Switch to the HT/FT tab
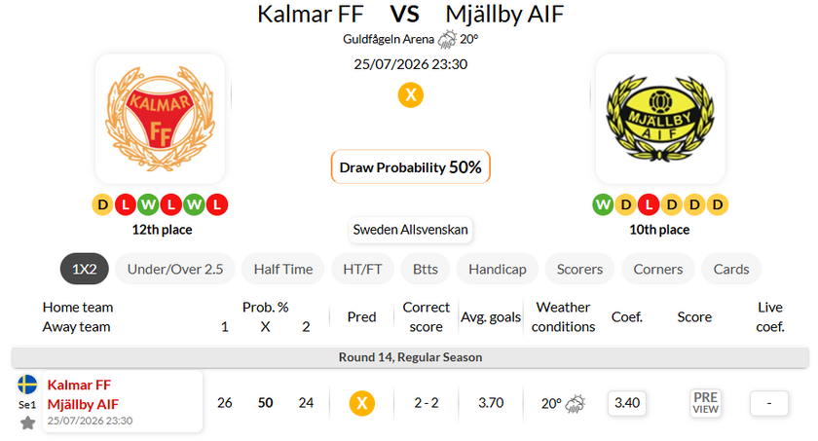The width and height of the screenshot is (818, 441). click(x=362, y=269)
